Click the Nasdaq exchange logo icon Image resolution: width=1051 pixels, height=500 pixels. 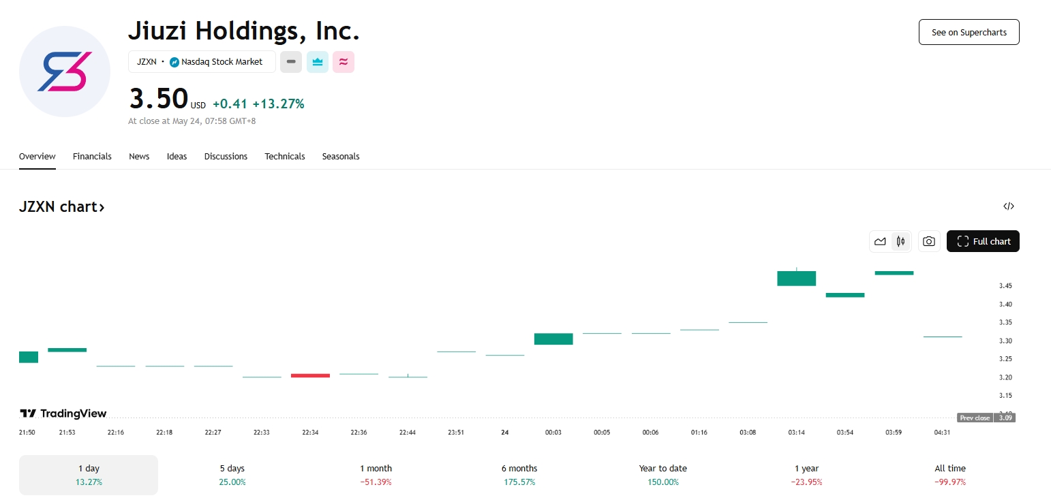[174, 62]
